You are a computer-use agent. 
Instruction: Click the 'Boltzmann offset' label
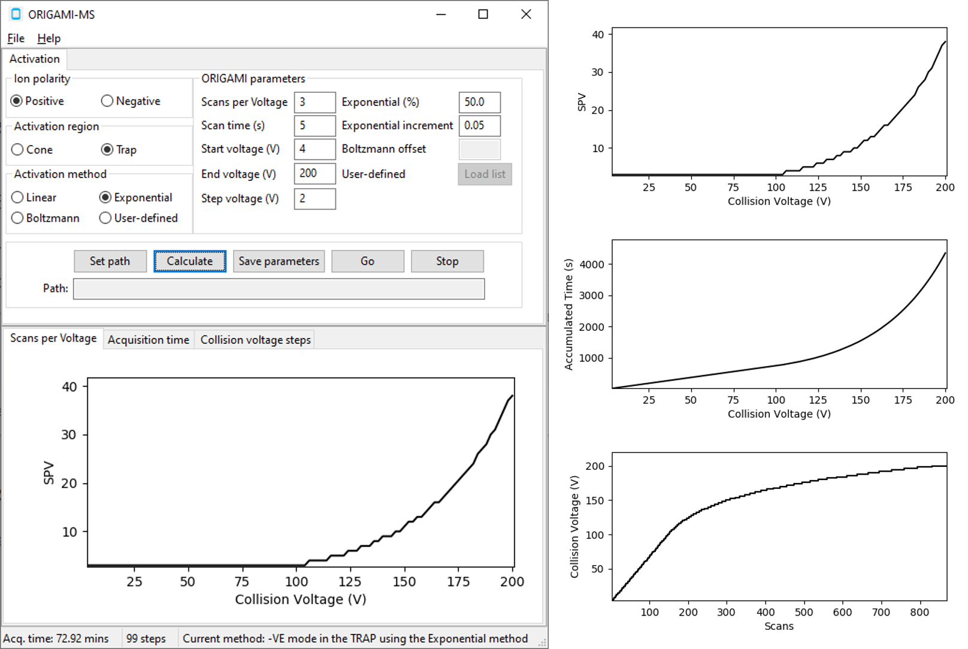384,149
